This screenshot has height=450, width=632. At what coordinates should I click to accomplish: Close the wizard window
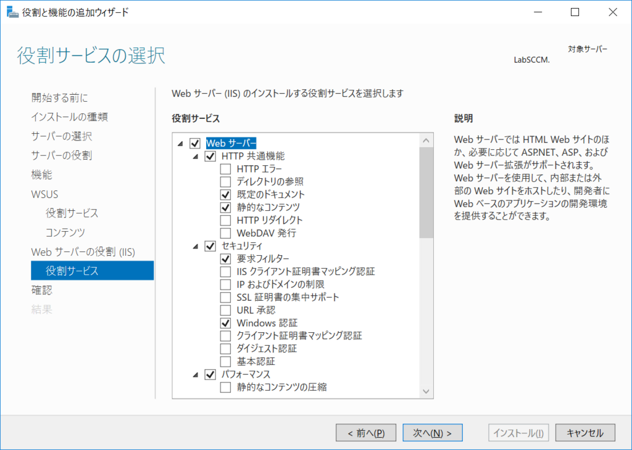click(613, 12)
